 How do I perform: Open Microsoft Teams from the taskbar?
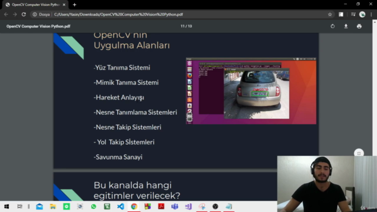click(175, 206)
